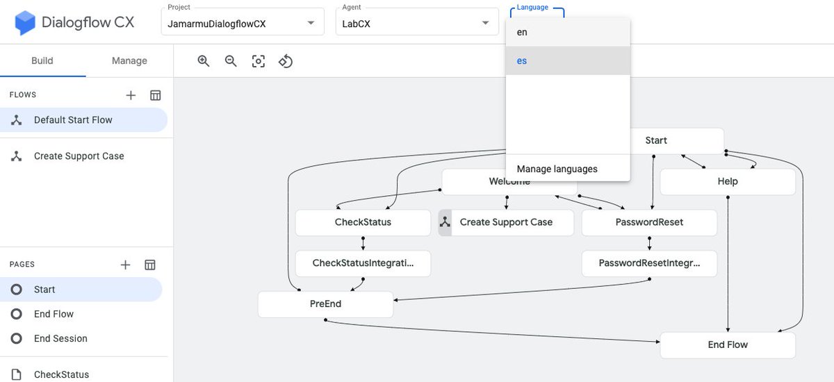
Task: Open the Flows table view icon
Action: pyautogui.click(x=156, y=95)
